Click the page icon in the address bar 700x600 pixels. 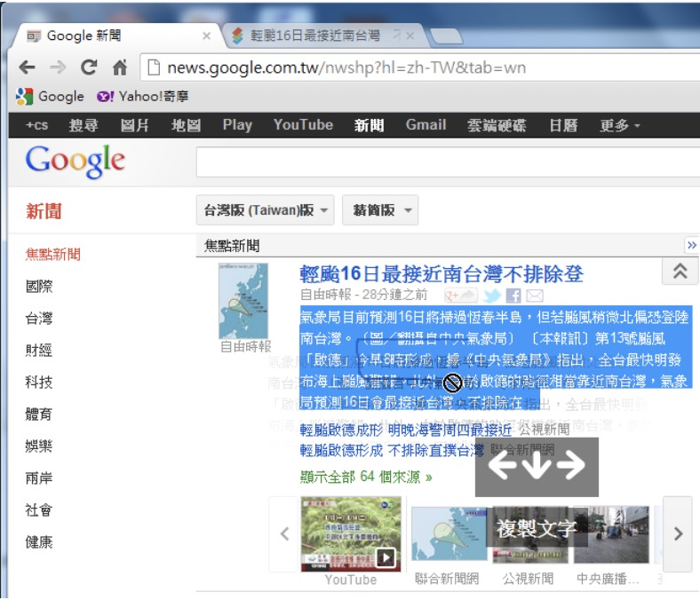154,67
